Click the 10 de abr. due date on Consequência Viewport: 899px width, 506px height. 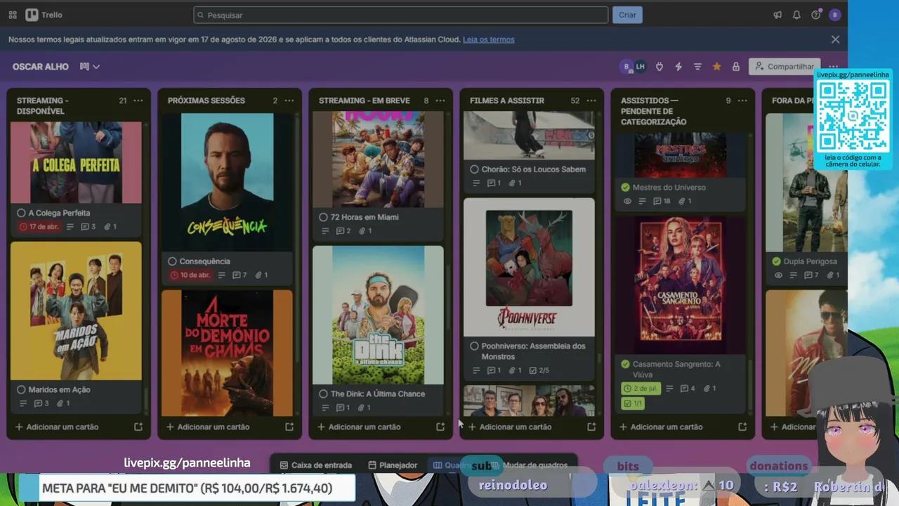tap(190, 275)
